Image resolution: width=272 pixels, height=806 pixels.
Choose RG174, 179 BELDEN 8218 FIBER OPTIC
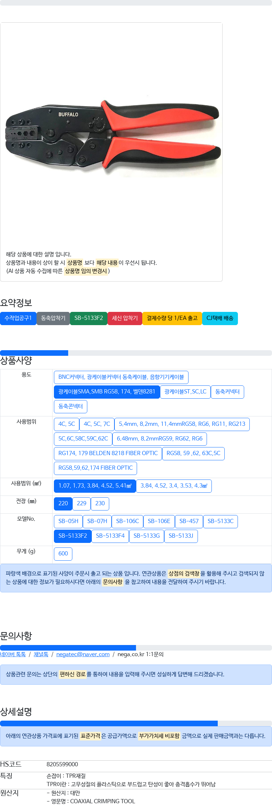click(x=108, y=453)
